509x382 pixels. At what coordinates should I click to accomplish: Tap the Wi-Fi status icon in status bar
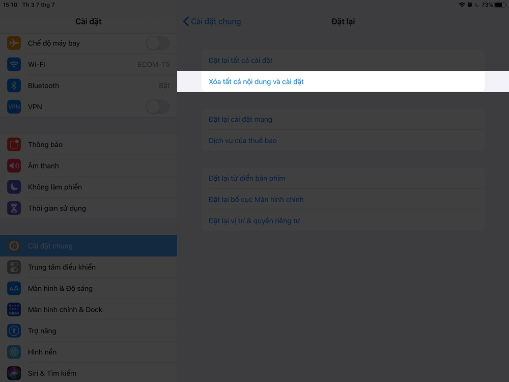point(462,5)
